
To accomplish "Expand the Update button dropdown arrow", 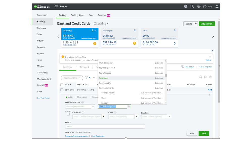I will [196, 24].
